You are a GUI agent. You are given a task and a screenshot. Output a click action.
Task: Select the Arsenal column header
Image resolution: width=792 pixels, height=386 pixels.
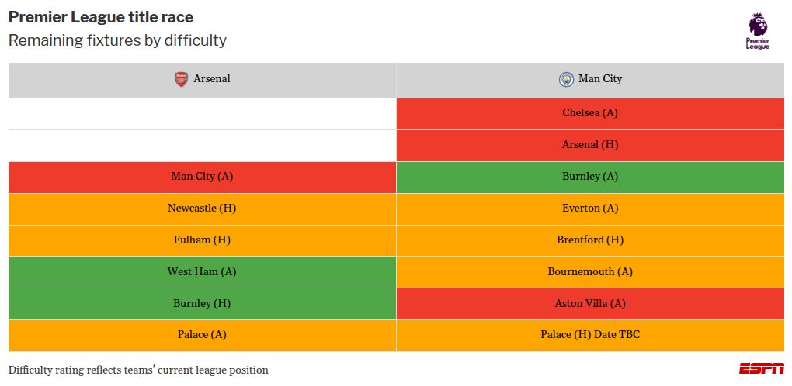(x=202, y=80)
